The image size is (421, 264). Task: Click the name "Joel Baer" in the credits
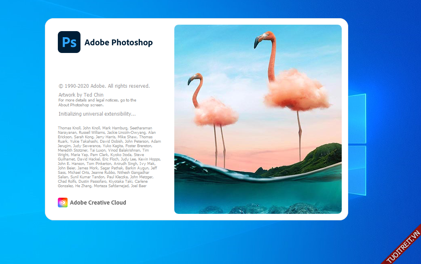[139, 186]
